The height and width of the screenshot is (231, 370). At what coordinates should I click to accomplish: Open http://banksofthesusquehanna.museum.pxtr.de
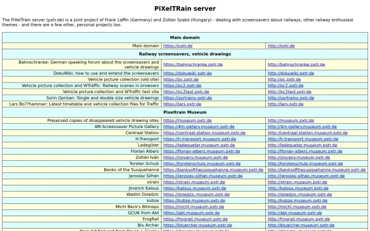coord(317,170)
